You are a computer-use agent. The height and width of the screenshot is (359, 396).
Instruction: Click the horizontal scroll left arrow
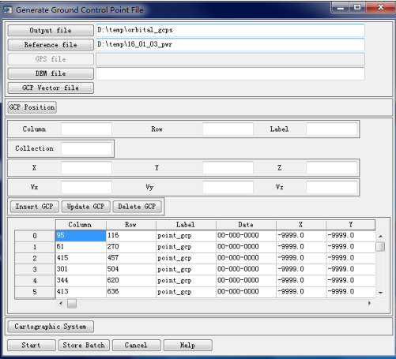click(61, 304)
